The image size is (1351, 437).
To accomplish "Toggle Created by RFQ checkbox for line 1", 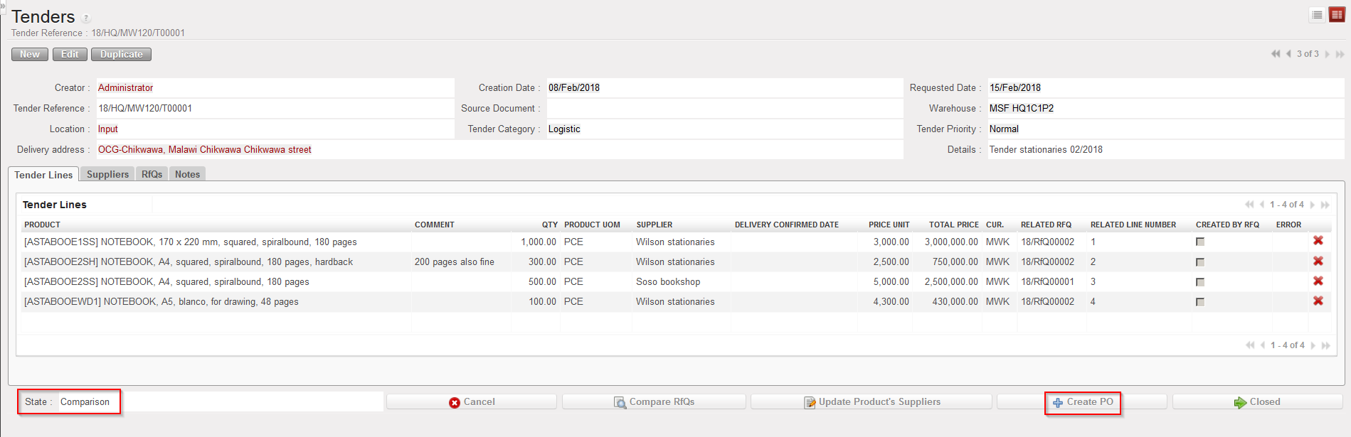I will [1200, 242].
